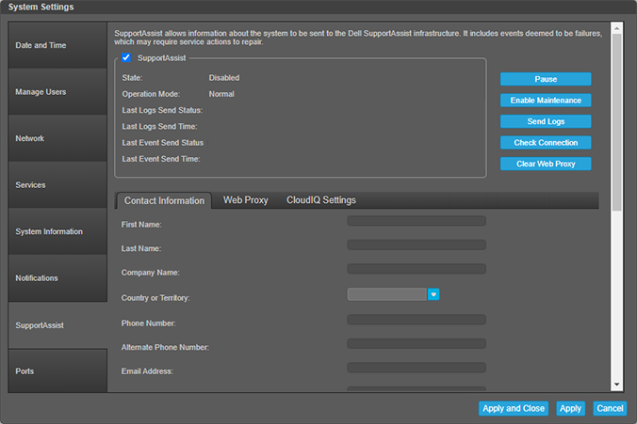Switch to the Network settings tab
Image resolution: width=637 pixels, height=424 pixels.
[x=57, y=138]
